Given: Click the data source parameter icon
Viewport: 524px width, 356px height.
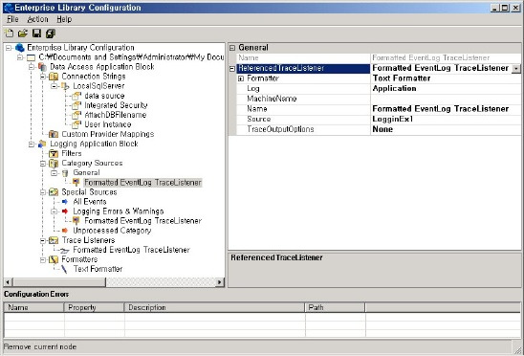Looking at the screenshot, I should tap(76, 96).
